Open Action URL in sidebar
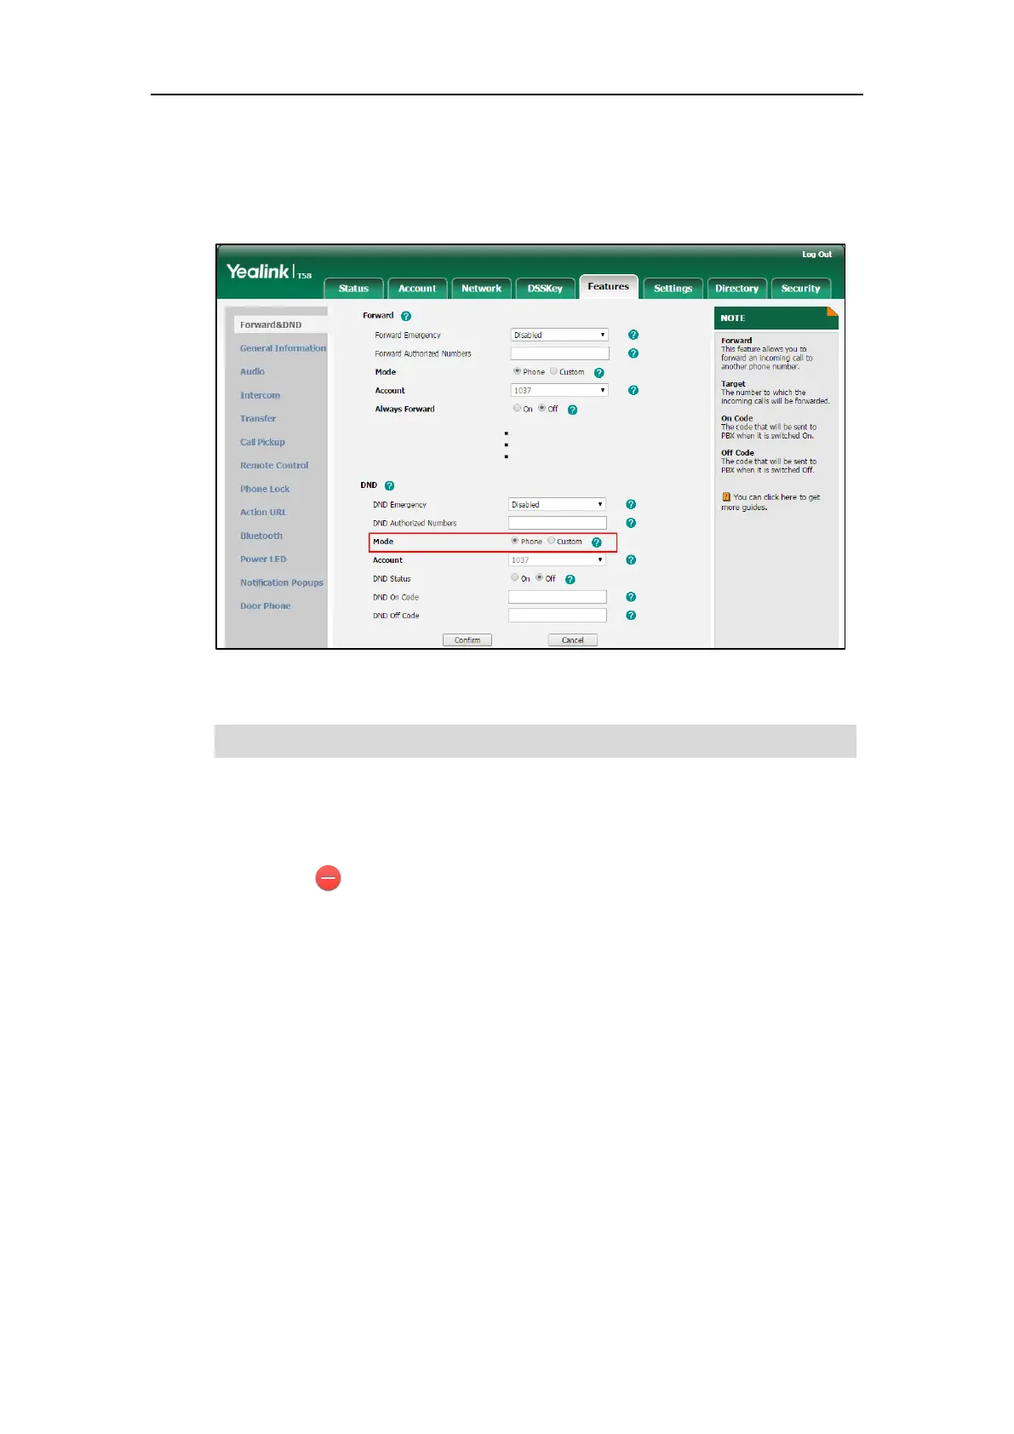The image size is (1014, 1434). pos(263,513)
